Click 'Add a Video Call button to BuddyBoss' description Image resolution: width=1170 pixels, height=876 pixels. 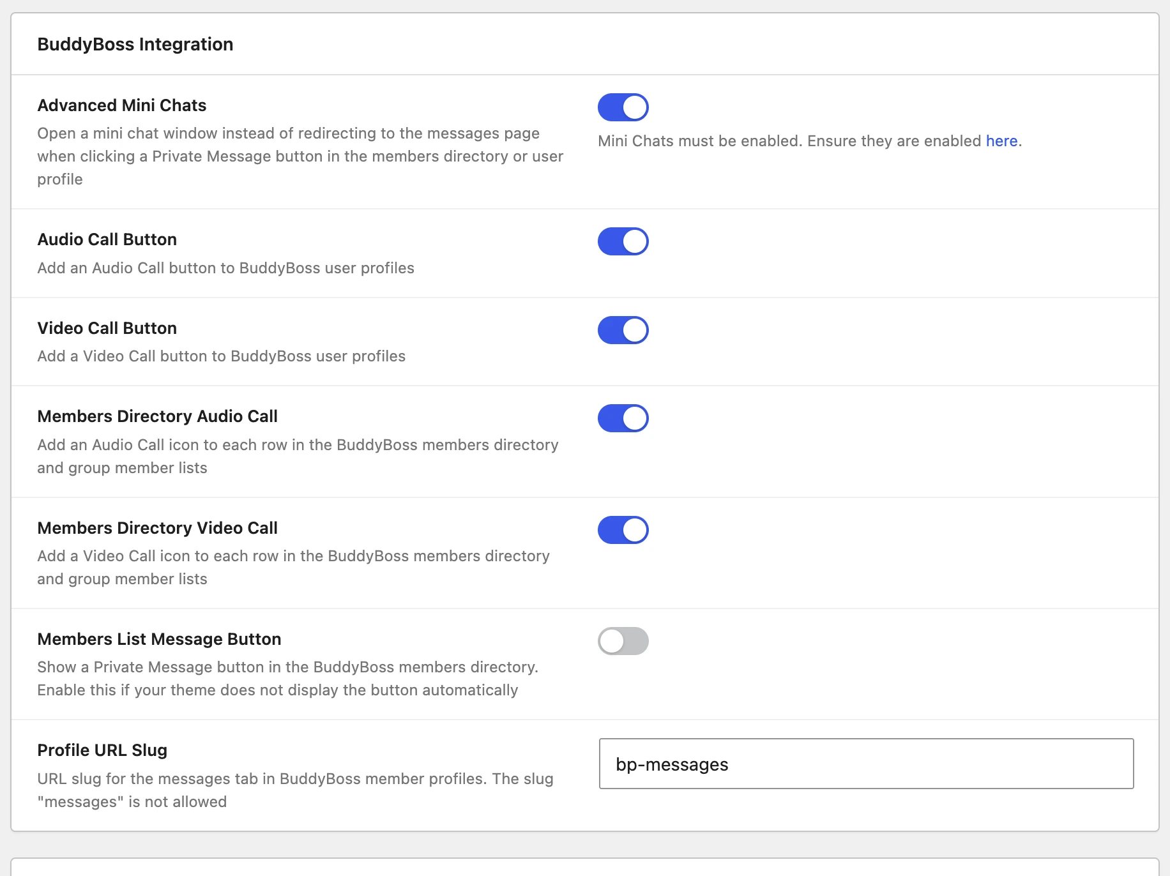click(222, 356)
